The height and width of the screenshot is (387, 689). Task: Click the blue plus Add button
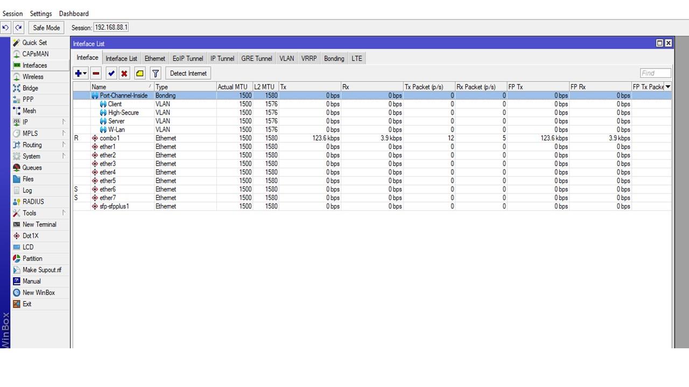80,74
